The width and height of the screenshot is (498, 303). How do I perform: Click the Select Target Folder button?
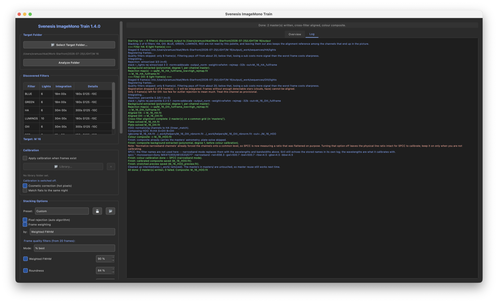click(69, 45)
